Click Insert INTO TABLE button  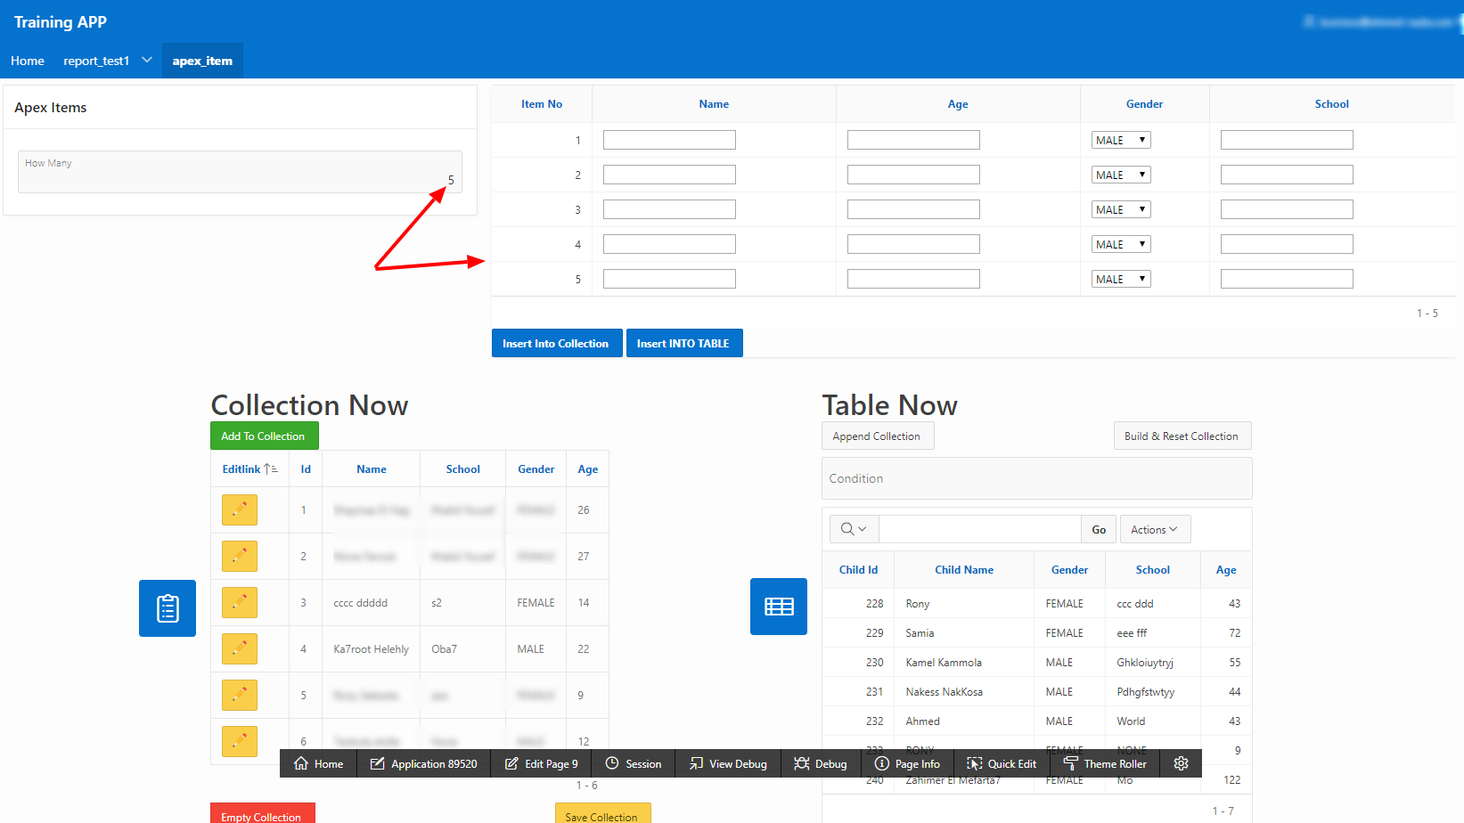tap(683, 343)
